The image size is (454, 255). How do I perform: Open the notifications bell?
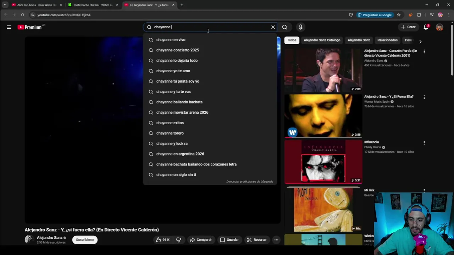click(426, 27)
